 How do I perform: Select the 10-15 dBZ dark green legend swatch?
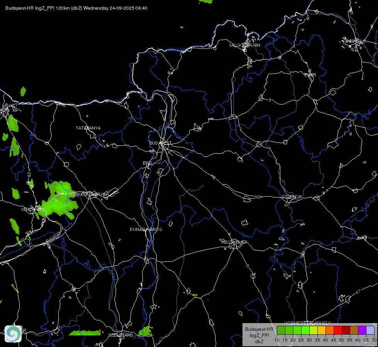coord(281,330)
